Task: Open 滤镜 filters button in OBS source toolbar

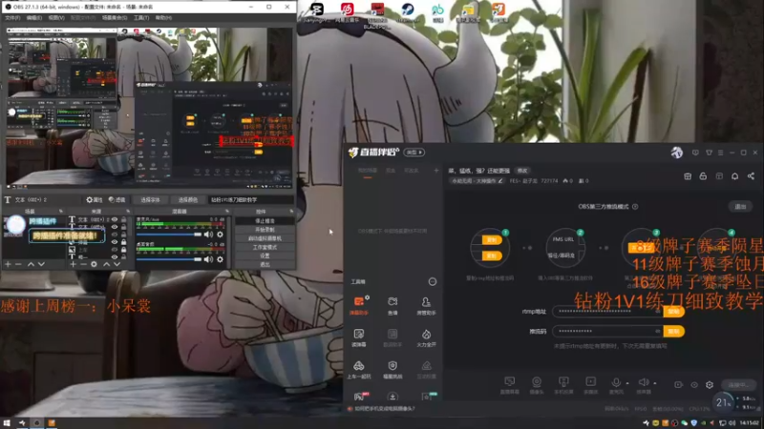Action: (117, 200)
